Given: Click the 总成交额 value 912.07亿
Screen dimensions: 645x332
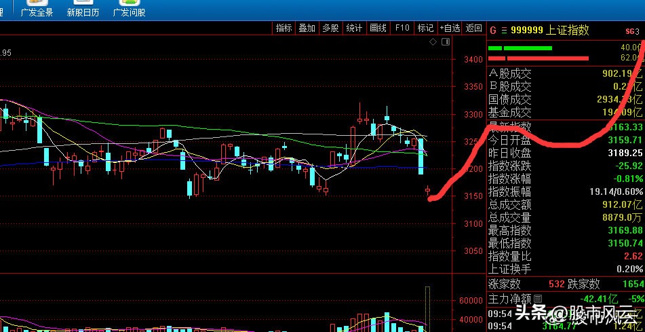Looking at the screenshot, I should (x=621, y=204).
